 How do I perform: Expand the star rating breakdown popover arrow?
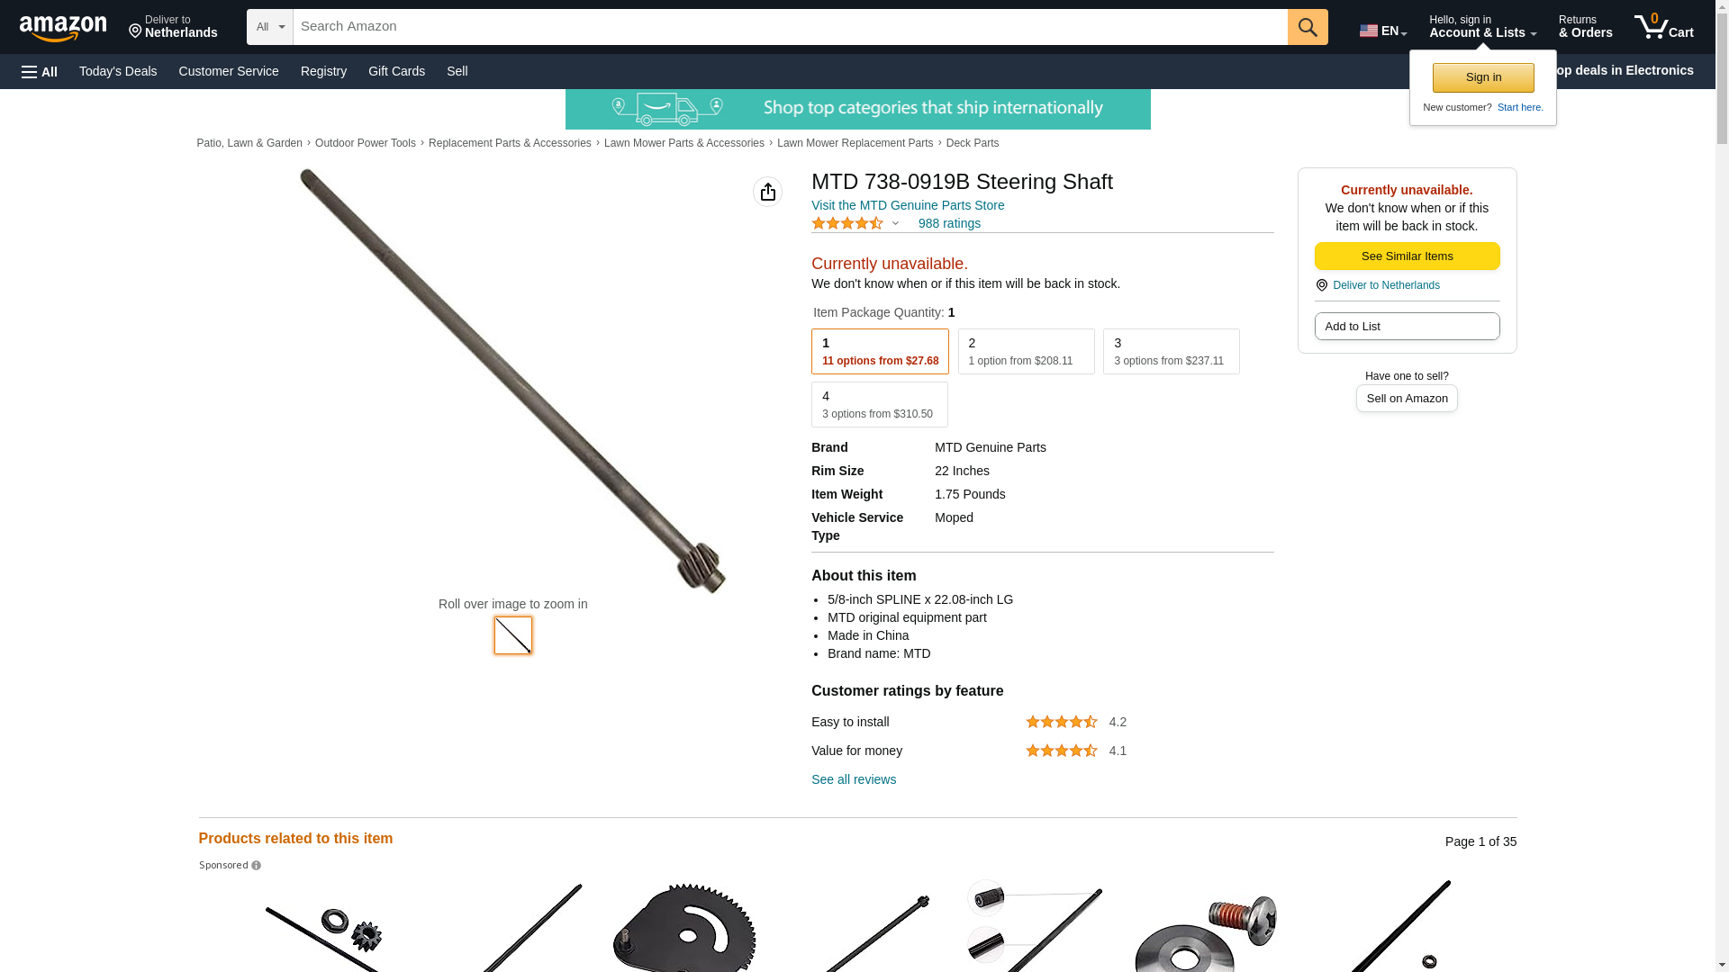point(895,224)
